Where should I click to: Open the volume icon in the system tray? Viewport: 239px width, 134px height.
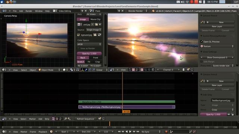(x=183, y=2)
